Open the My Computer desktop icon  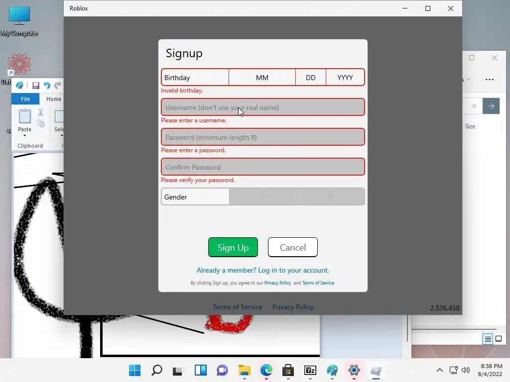pyautogui.click(x=19, y=21)
